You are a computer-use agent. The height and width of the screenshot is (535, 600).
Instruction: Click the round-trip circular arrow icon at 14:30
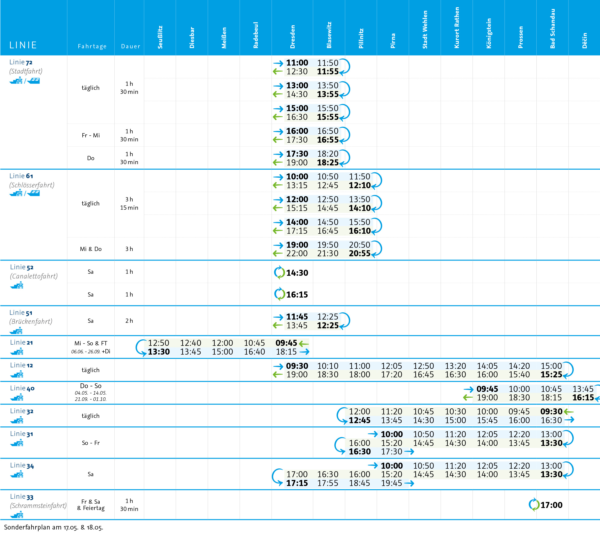click(279, 272)
